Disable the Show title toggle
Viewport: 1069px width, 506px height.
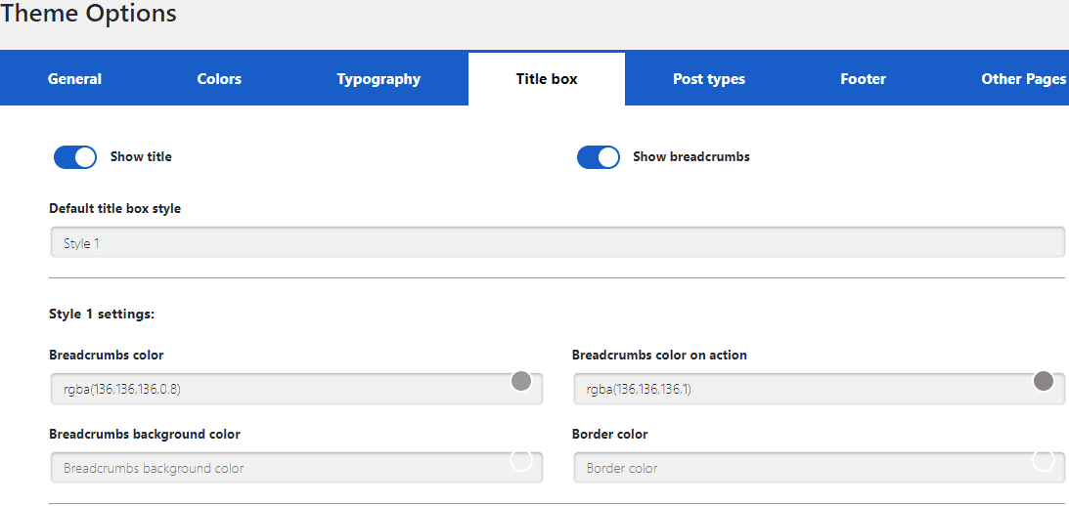[x=75, y=157]
